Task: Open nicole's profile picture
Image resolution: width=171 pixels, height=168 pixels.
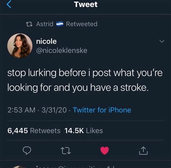Action: coord(20,46)
